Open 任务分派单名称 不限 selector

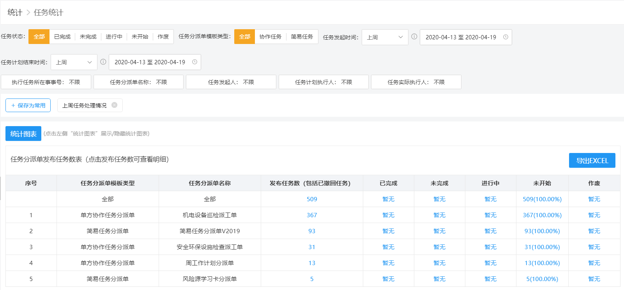[138, 82]
